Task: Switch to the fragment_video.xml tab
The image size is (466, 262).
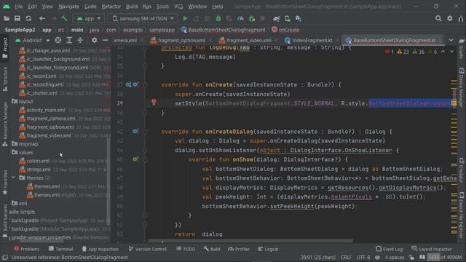Action: point(249,40)
